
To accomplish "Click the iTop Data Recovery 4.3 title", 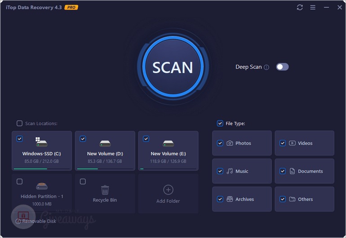I will pos(34,7).
